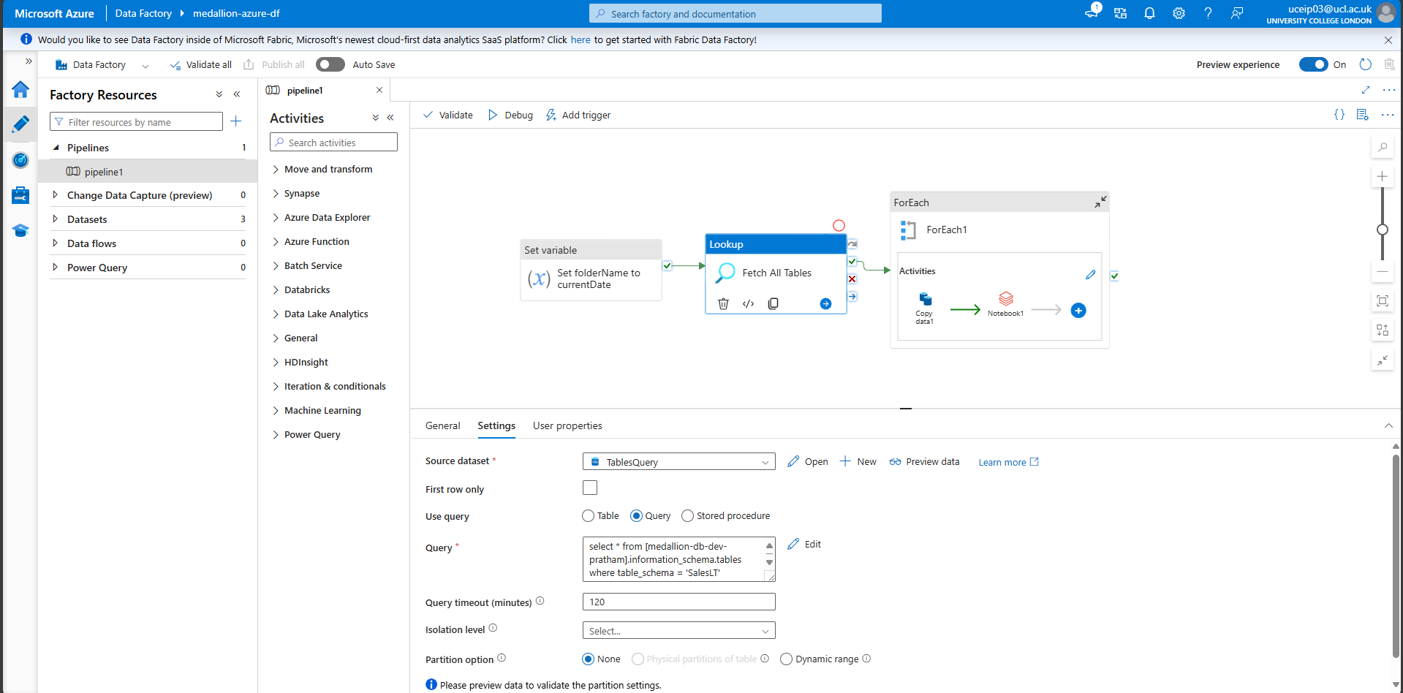The image size is (1403, 693).
Task: Open the Monitor hub in sidebar
Action: pos(20,160)
